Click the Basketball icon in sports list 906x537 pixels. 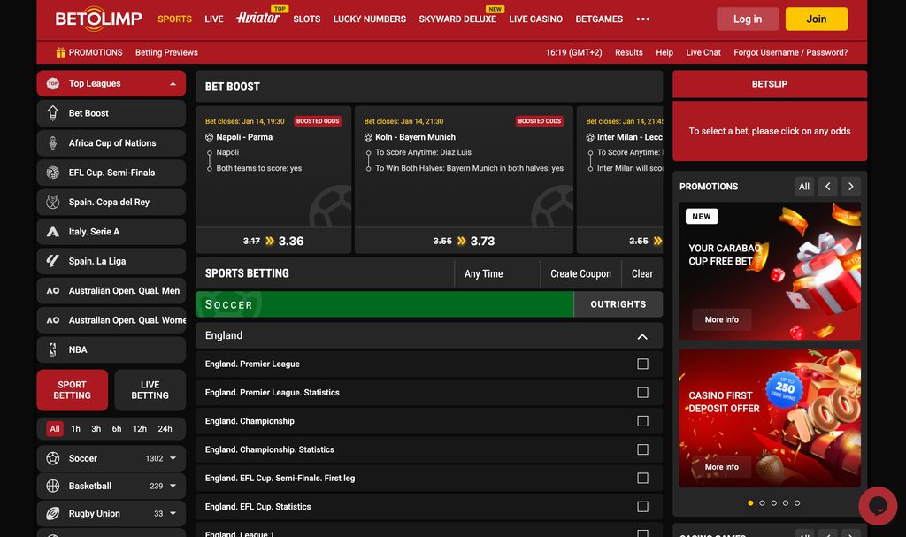(x=52, y=487)
